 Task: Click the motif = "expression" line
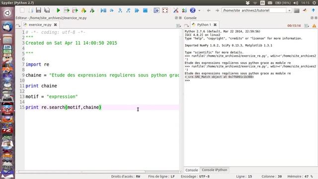coord(52,96)
